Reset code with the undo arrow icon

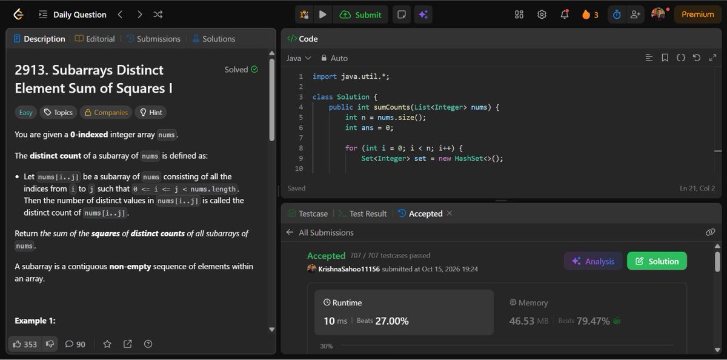pos(697,58)
